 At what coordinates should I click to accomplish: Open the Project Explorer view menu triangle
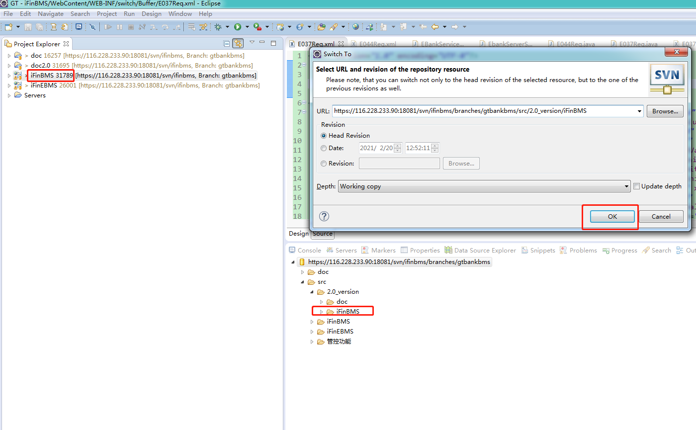pos(252,42)
